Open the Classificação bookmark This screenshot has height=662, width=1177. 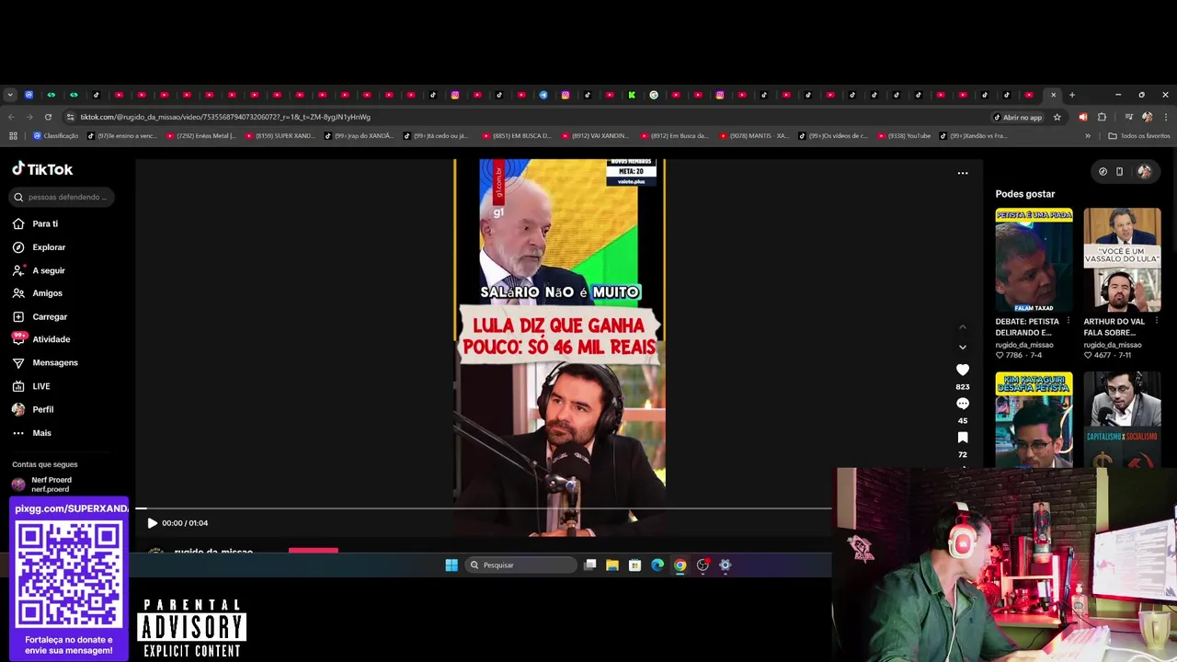[55, 136]
